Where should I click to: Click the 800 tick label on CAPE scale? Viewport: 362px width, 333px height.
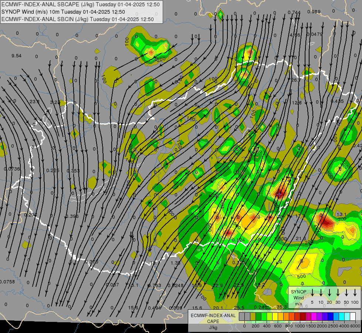(288, 326)
